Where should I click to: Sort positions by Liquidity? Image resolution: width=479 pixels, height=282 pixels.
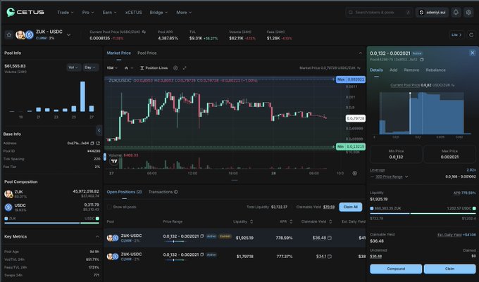click(x=251, y=222)
